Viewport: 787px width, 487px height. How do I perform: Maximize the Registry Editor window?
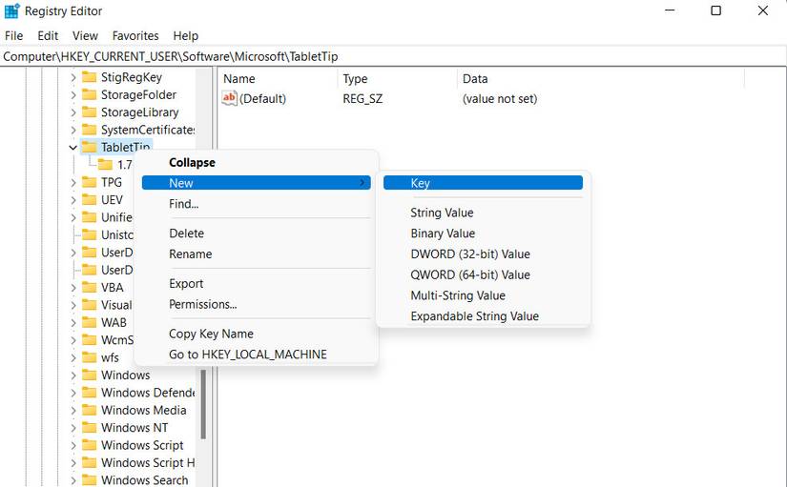coord(716,10)
